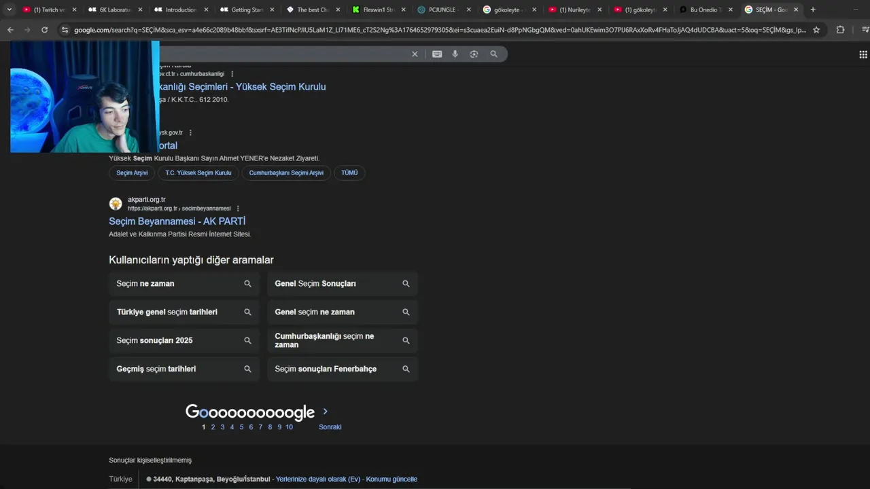Click the 'TÜMÜ' chip

[x=349, y=173]
